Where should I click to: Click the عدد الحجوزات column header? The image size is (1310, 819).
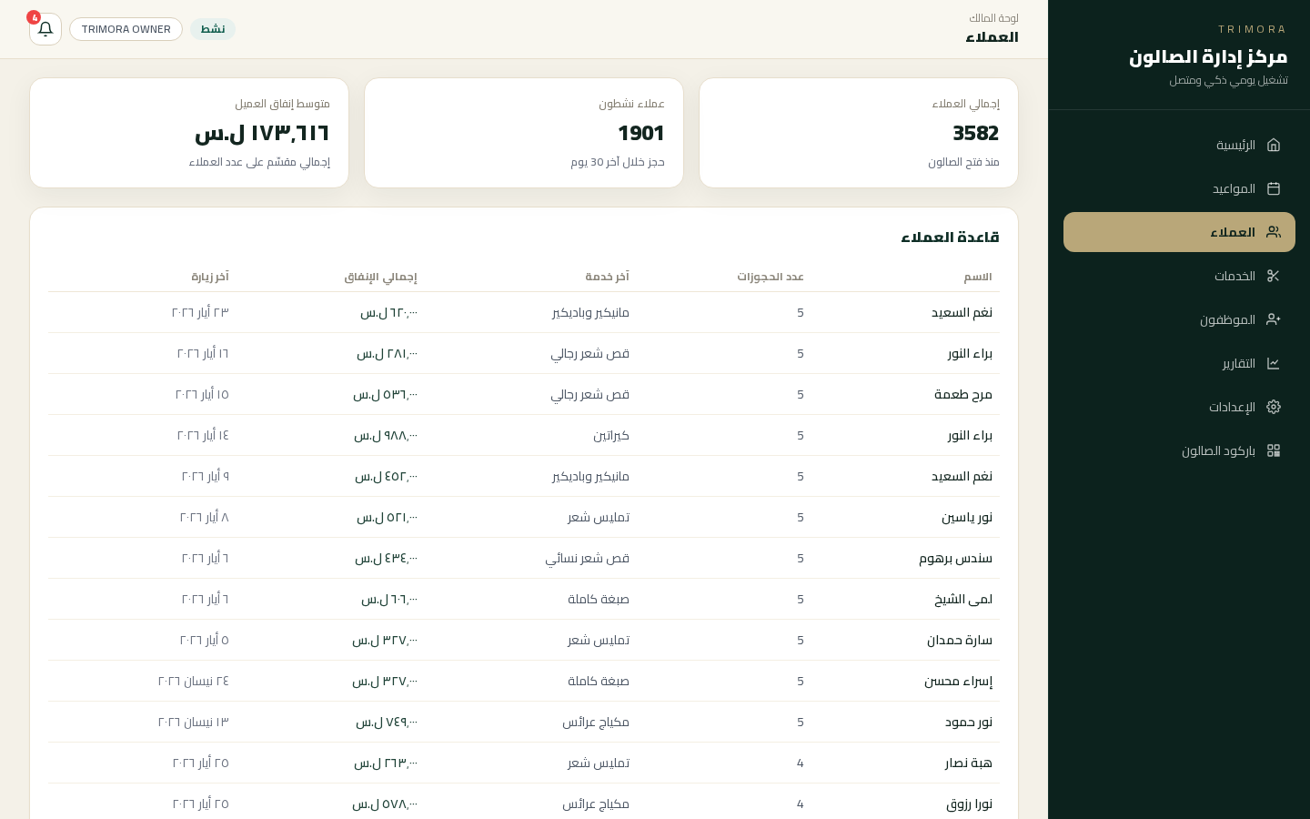(x=771, y=277)
